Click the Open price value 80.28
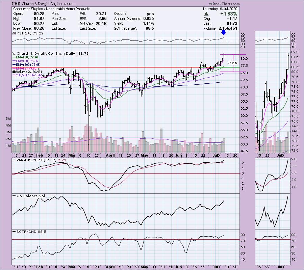Image resolution: width=304 pixels, height=270 pixels. click(39, 14)
